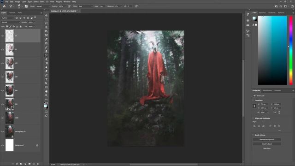Select the Crop tool
The height and width of the screenshot is (166, 295).
(46, 31)
